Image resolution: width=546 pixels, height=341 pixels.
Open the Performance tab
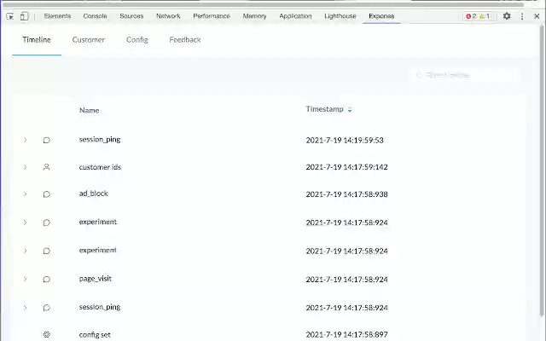click(x=212, y=16)
